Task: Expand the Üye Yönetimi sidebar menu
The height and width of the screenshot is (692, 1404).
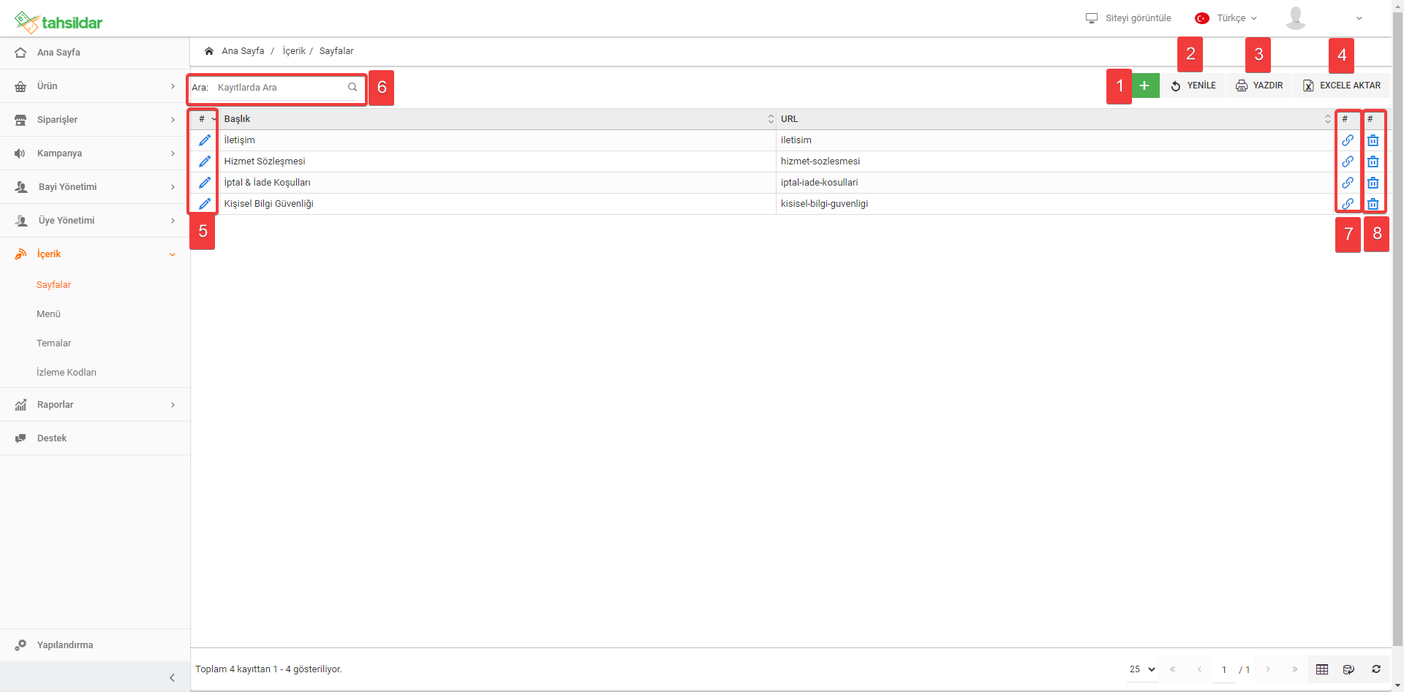Action: 95,221
